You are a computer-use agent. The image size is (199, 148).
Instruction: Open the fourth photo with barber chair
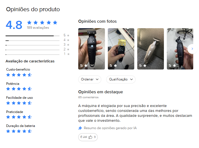180,49
